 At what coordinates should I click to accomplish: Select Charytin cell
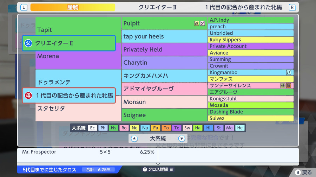coord(164,63)
